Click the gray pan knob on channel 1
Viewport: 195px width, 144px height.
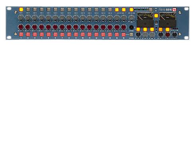click(x=21, y=18)
